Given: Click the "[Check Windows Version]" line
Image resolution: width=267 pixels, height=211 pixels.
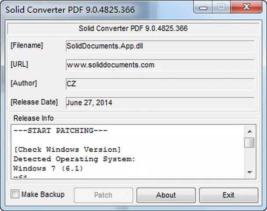Looking at the screenshot, I should 68,150.
